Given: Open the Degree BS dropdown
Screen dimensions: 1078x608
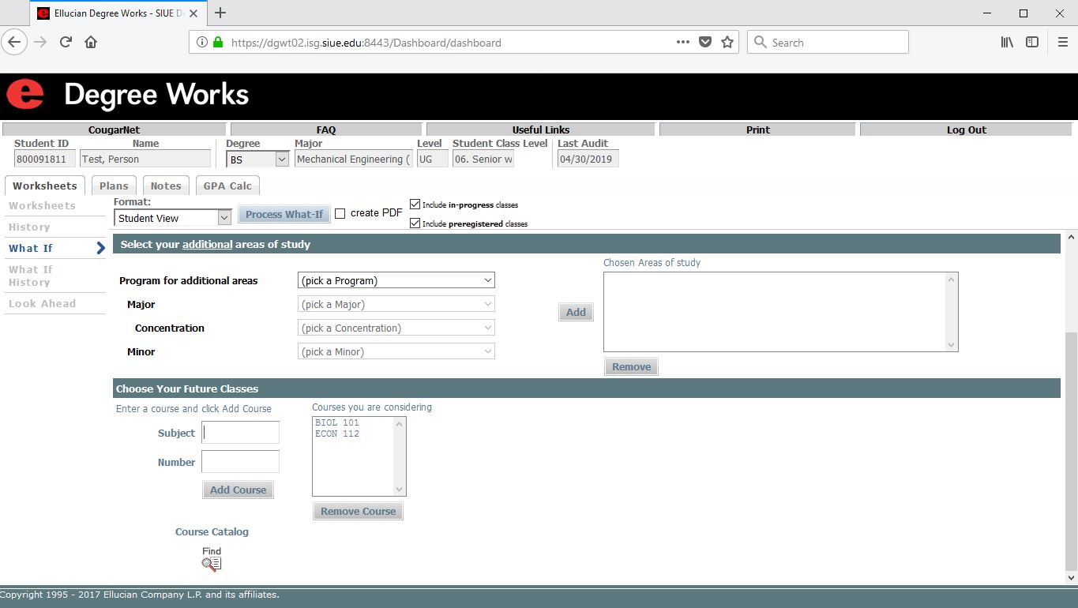Looking at the screenshot, I should coord(258,160).
